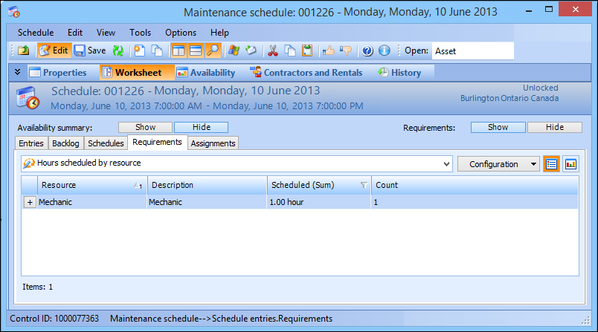Toggle the chart view icon

[x=570, y=164]
